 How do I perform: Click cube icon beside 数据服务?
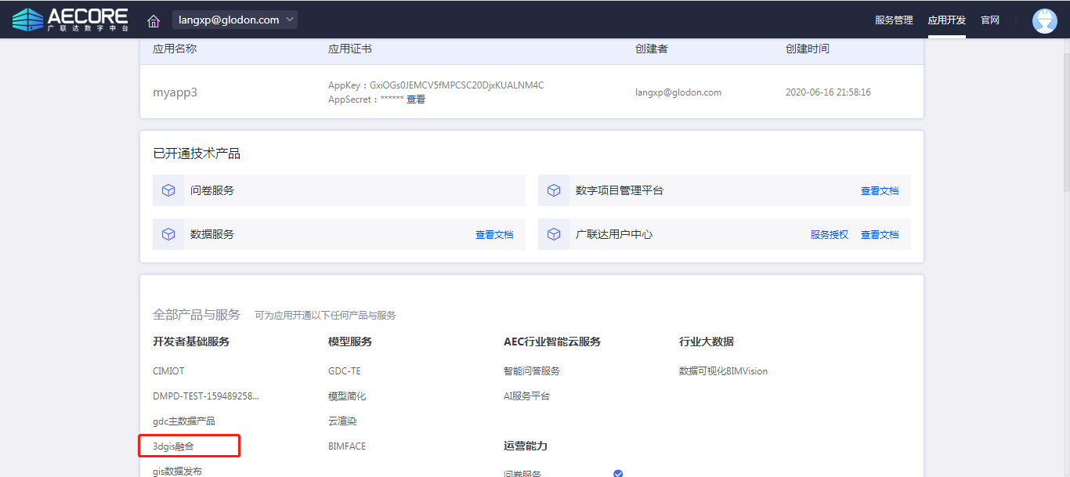[x=168, y=234]
